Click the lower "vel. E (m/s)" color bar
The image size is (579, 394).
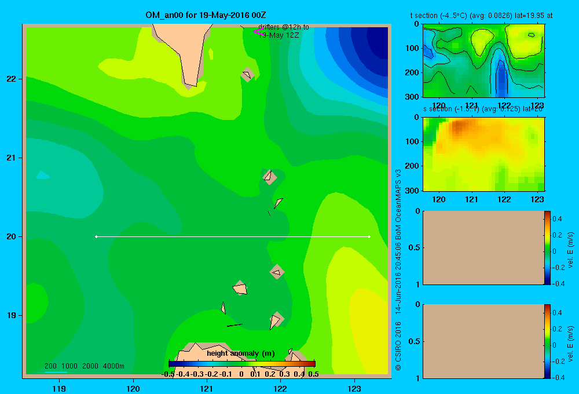[547, 341]
